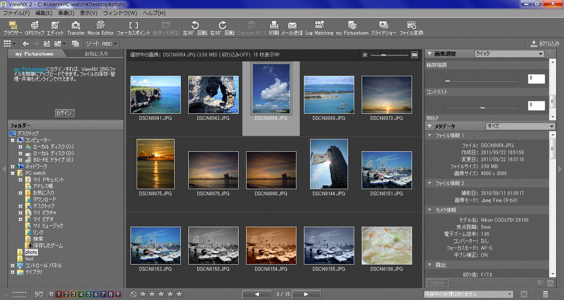Show focus point on image
This screenshot has width=564, height=300.
coord(133,28)
